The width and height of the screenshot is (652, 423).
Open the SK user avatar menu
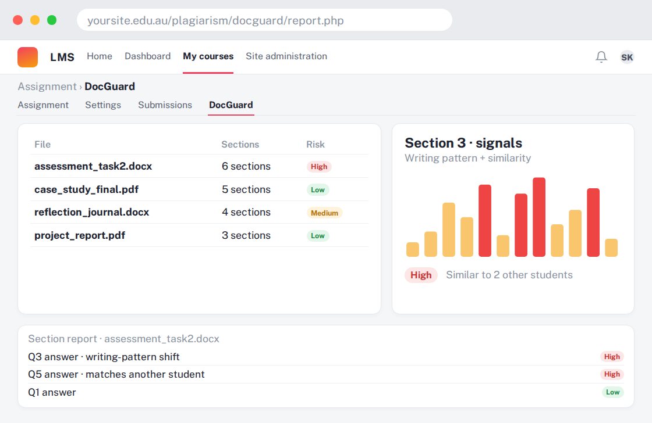(626, 57)
